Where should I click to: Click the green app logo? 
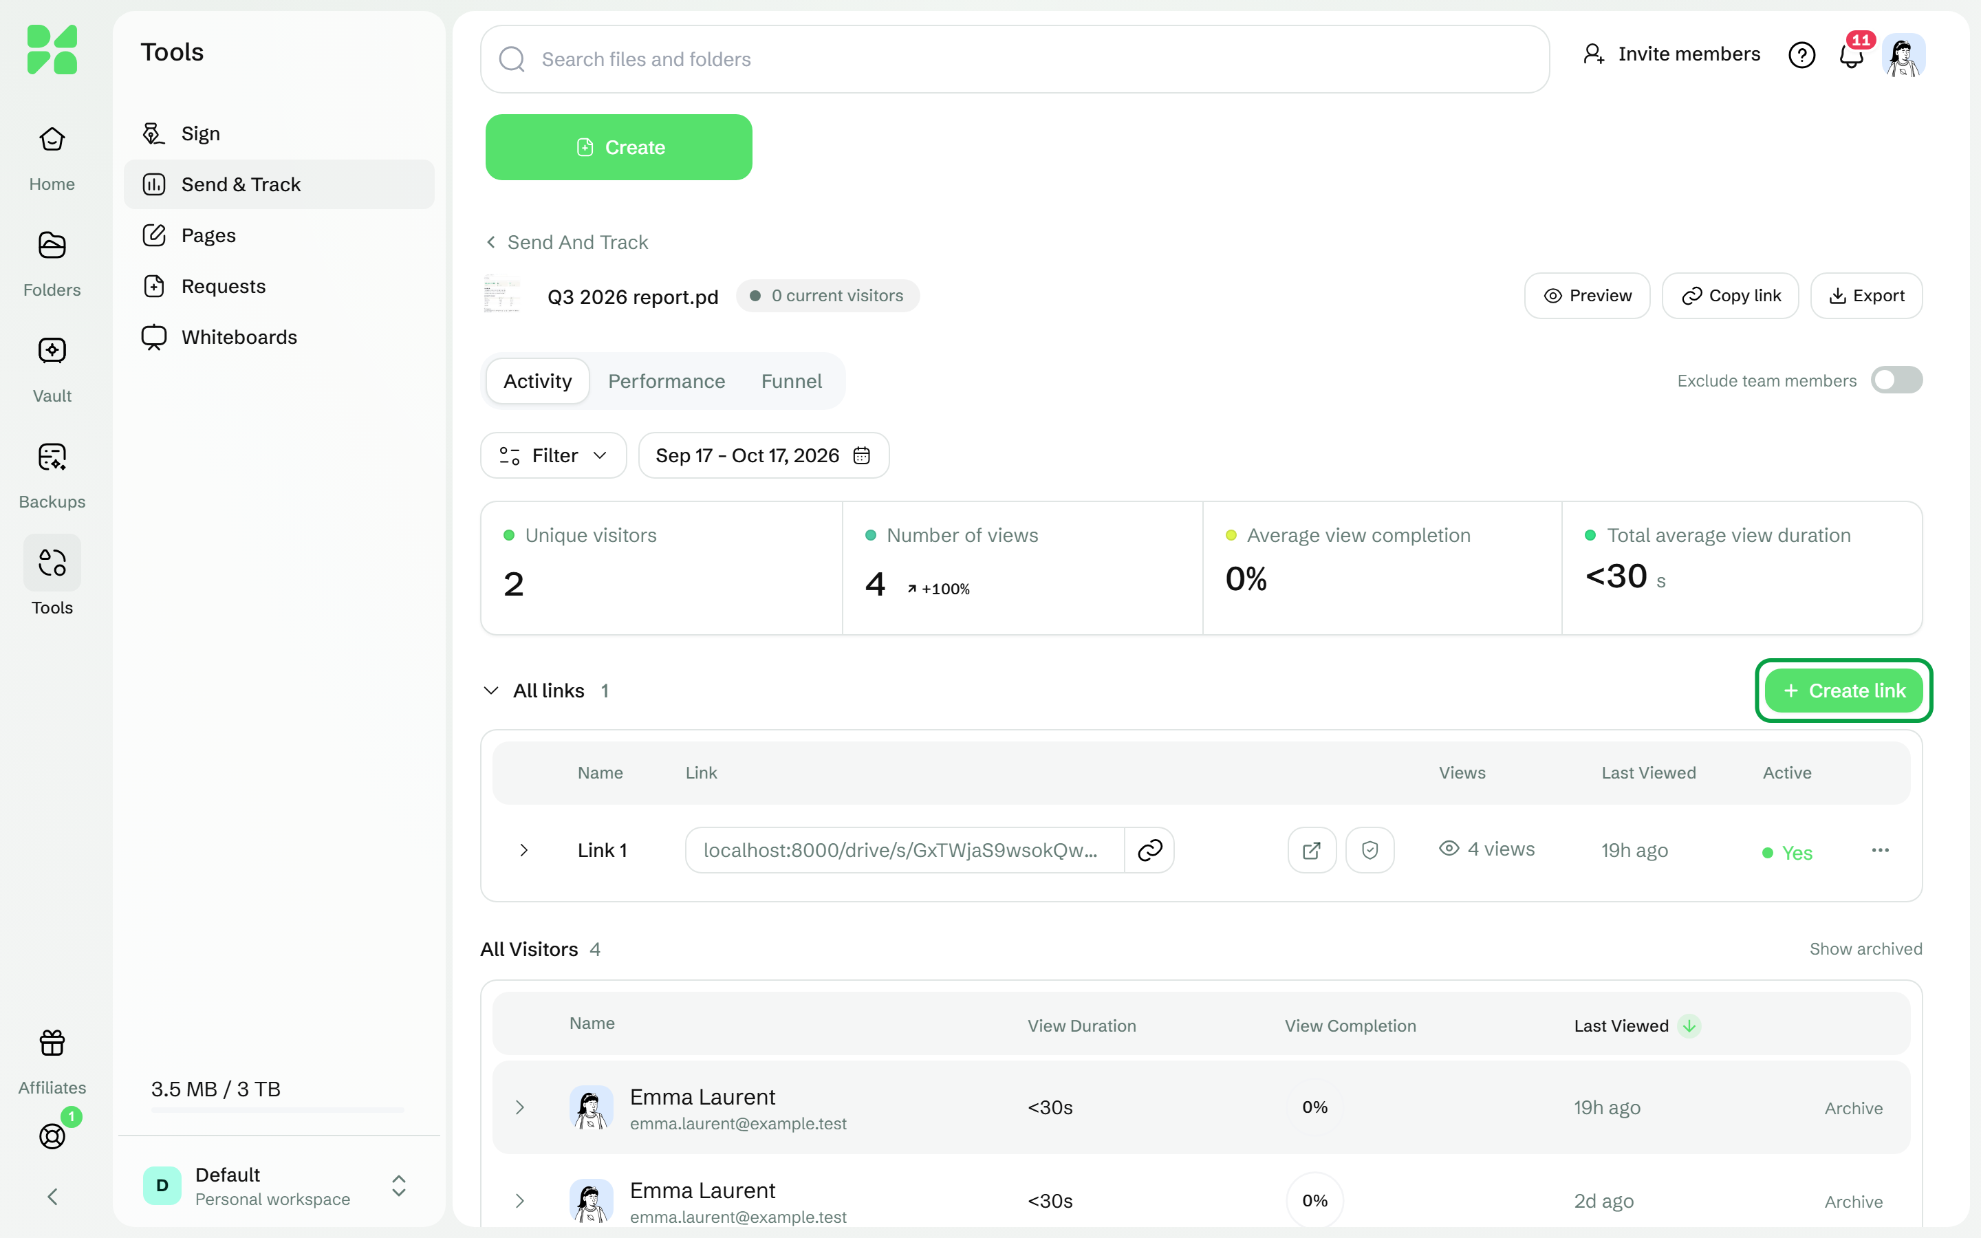click(x=52, y=50)
